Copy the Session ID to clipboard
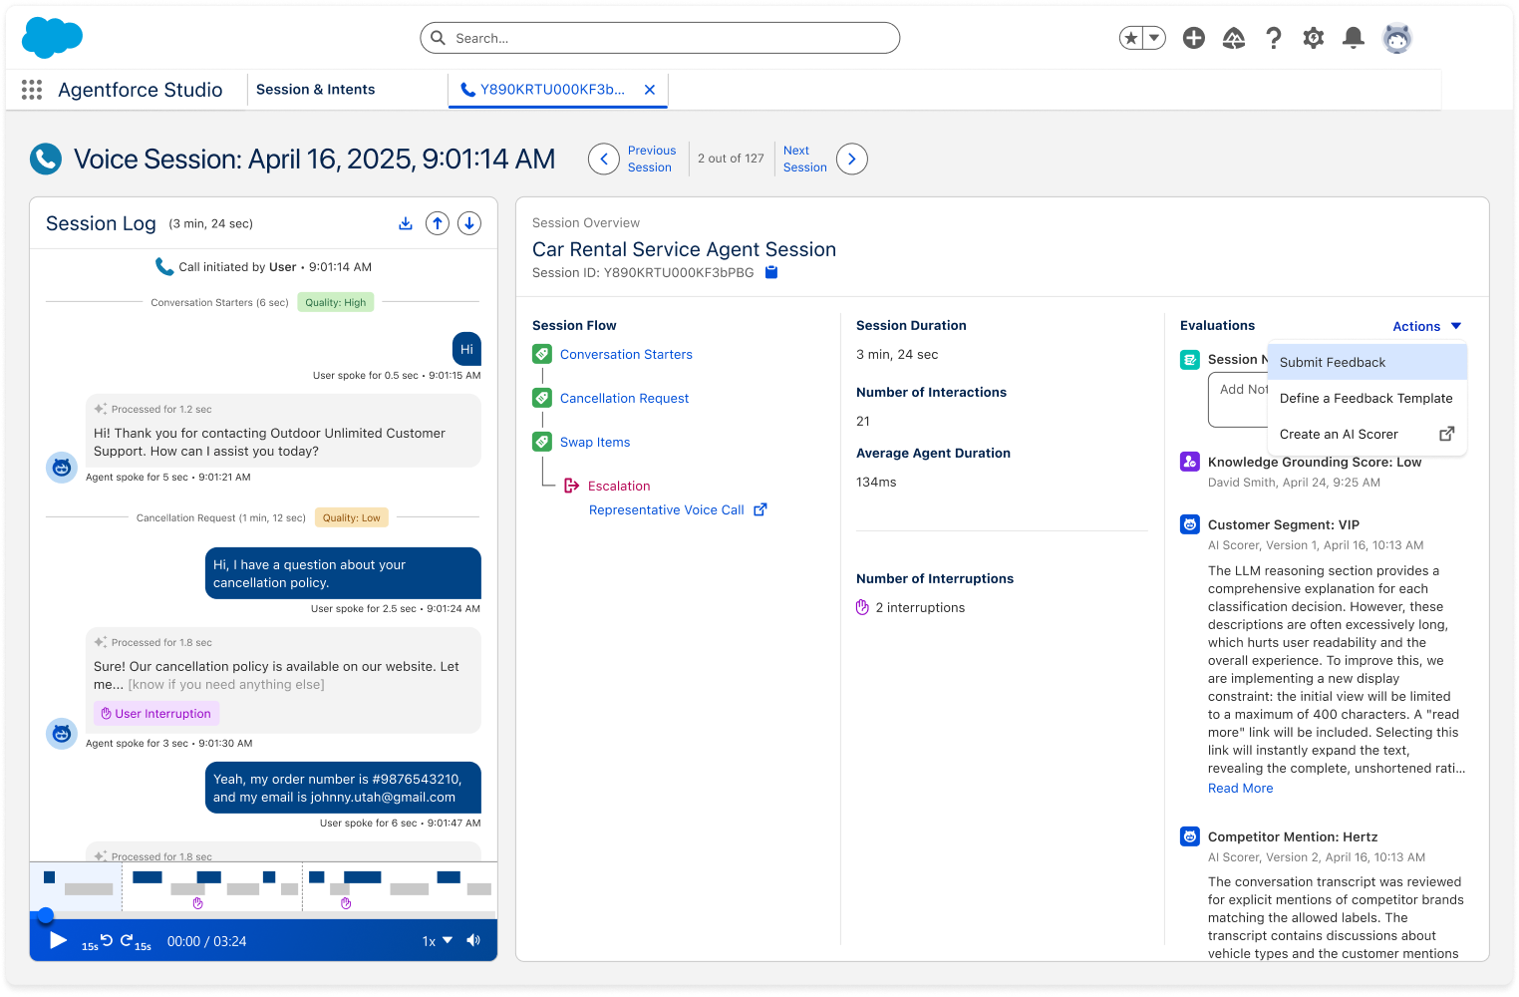 771,272
